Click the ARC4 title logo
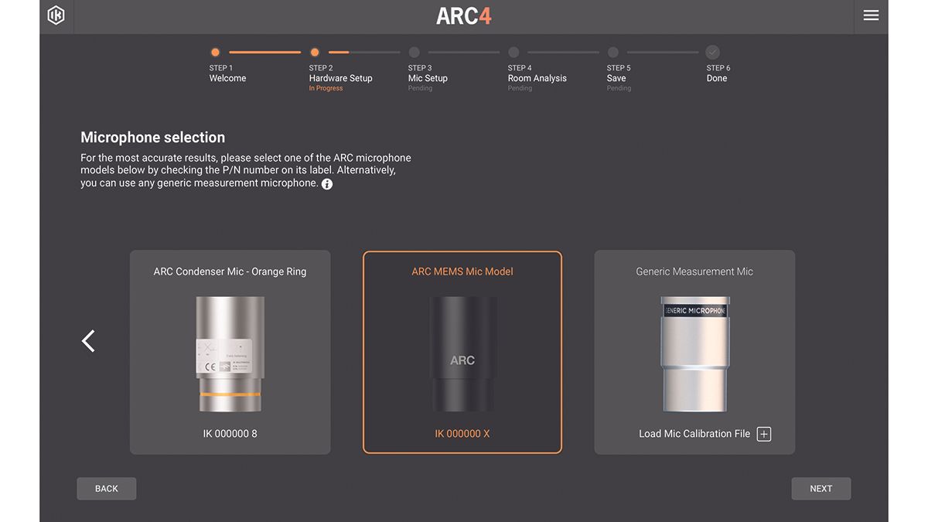The image size is (928, 522). [x=464, y=16]
